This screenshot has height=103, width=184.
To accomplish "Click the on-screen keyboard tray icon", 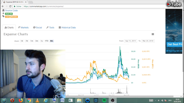I will pos(151,100).
